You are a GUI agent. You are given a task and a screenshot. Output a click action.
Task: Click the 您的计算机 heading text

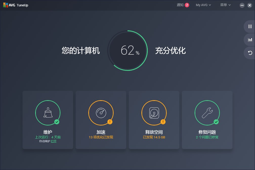coord(81,50)
